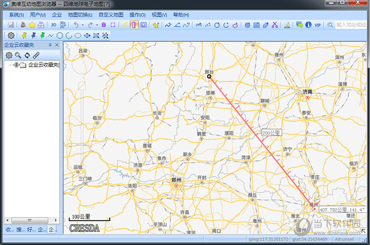Click the purple scissors cut tool
Screen dimensions: 370x245
(274, 25)
